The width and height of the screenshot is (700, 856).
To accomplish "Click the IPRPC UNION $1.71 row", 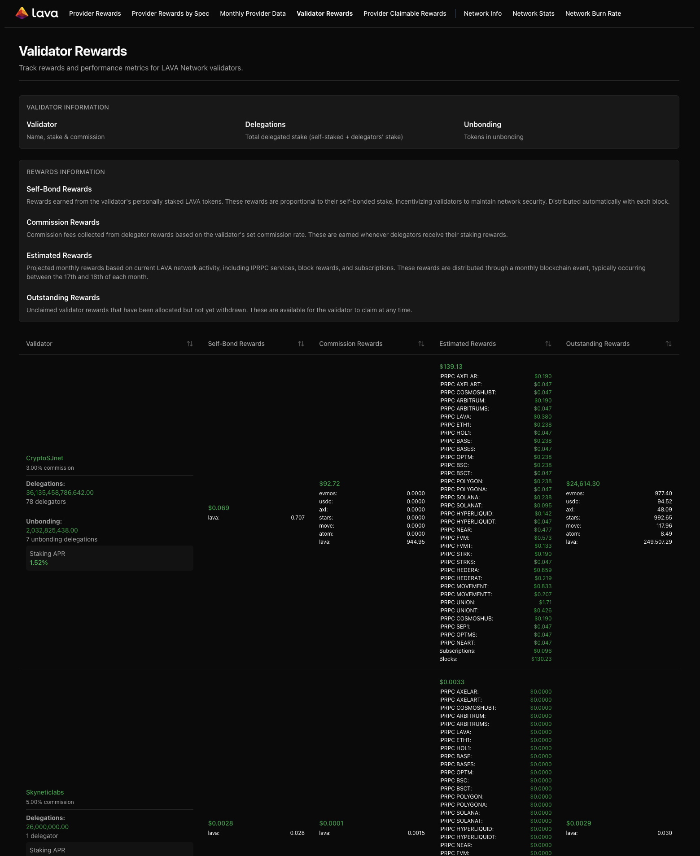I will (x=495, y=603).
